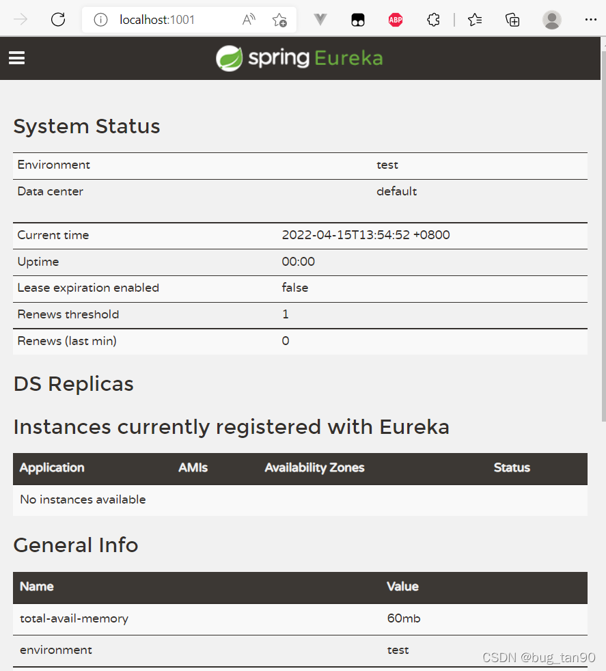Open the Eureka hamburger menu

coord(16,58)
